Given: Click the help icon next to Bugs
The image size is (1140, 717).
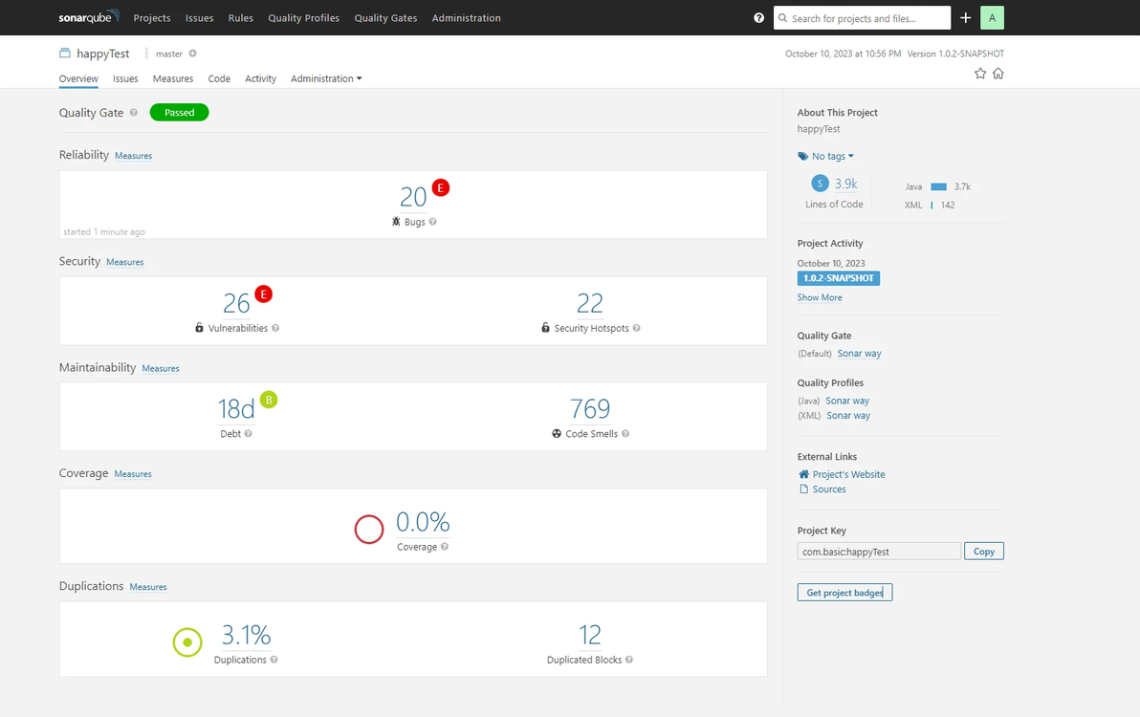Looking at the screenshot, I should [432, 222].
